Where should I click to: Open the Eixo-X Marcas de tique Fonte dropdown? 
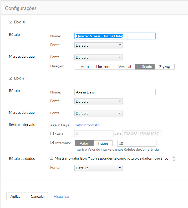pos(99,57)
